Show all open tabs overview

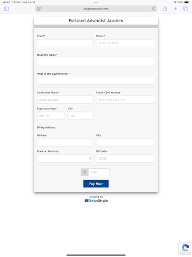point(185,9)
